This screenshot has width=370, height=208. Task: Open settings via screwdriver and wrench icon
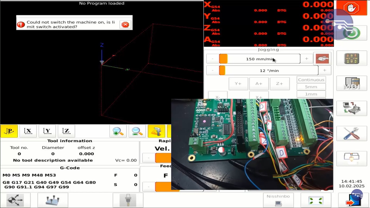pyautogui.click(x=352, y=133)
